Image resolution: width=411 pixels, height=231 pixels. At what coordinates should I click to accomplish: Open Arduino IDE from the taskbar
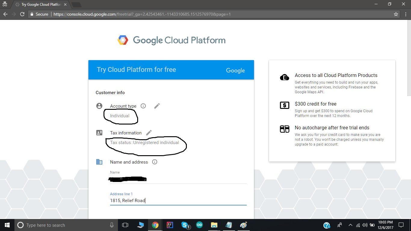[x=199, y=225]
